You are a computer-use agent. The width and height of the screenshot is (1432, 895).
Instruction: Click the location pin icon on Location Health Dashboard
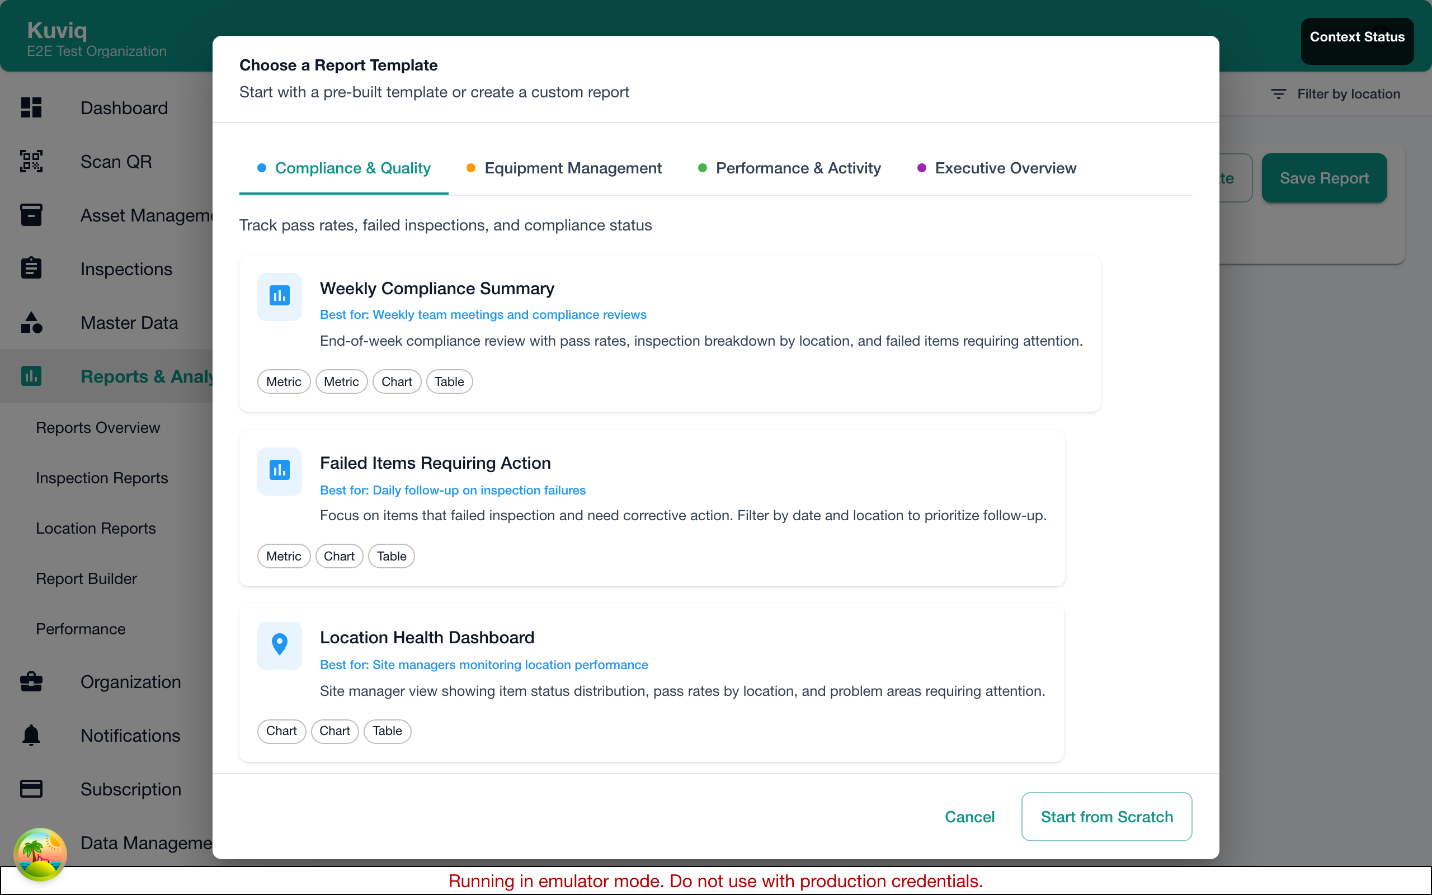(279, 645)
